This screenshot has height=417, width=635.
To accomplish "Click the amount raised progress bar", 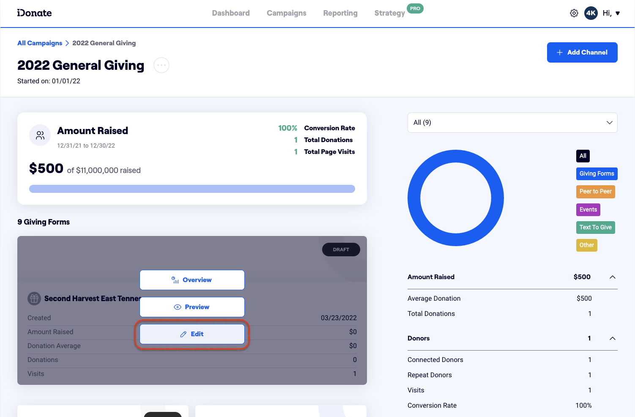I will click(192, 189).
